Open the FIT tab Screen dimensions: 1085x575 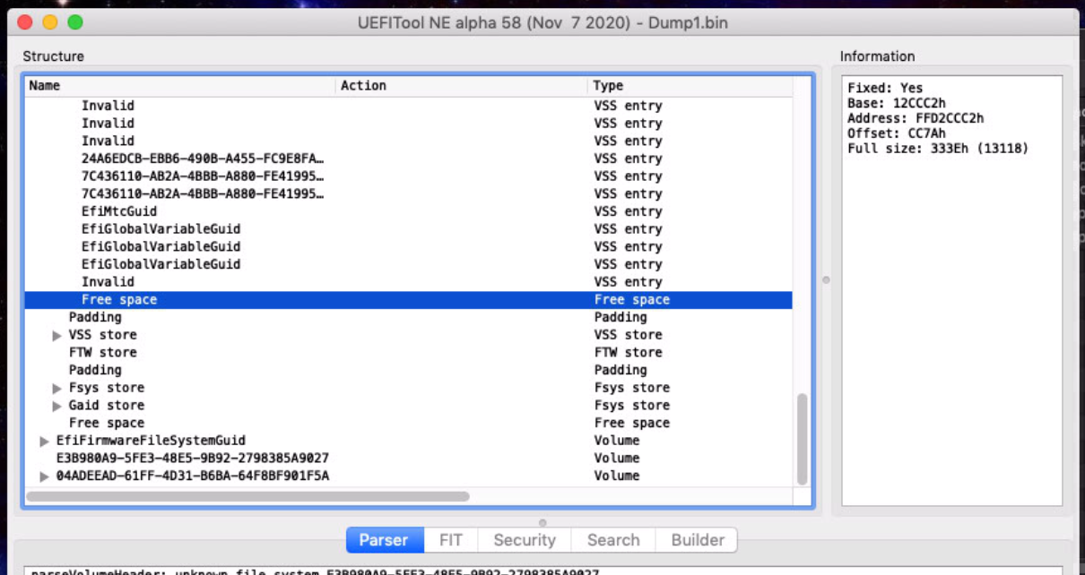tap(450, 540)
